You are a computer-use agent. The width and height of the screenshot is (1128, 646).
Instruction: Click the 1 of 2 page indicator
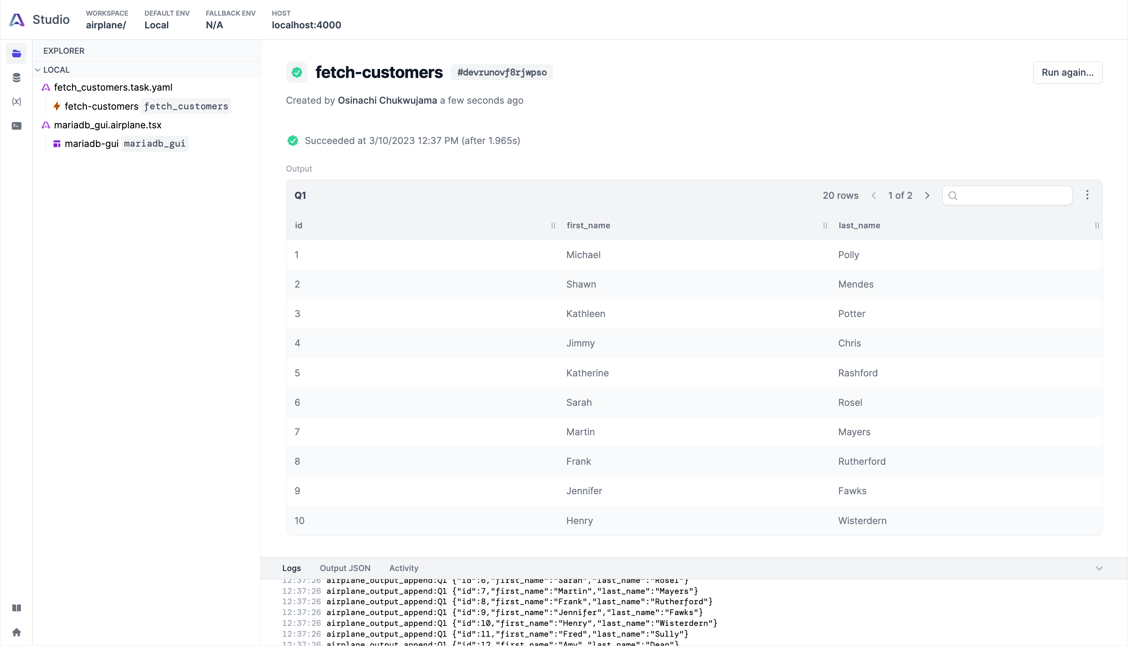point(900,196)
